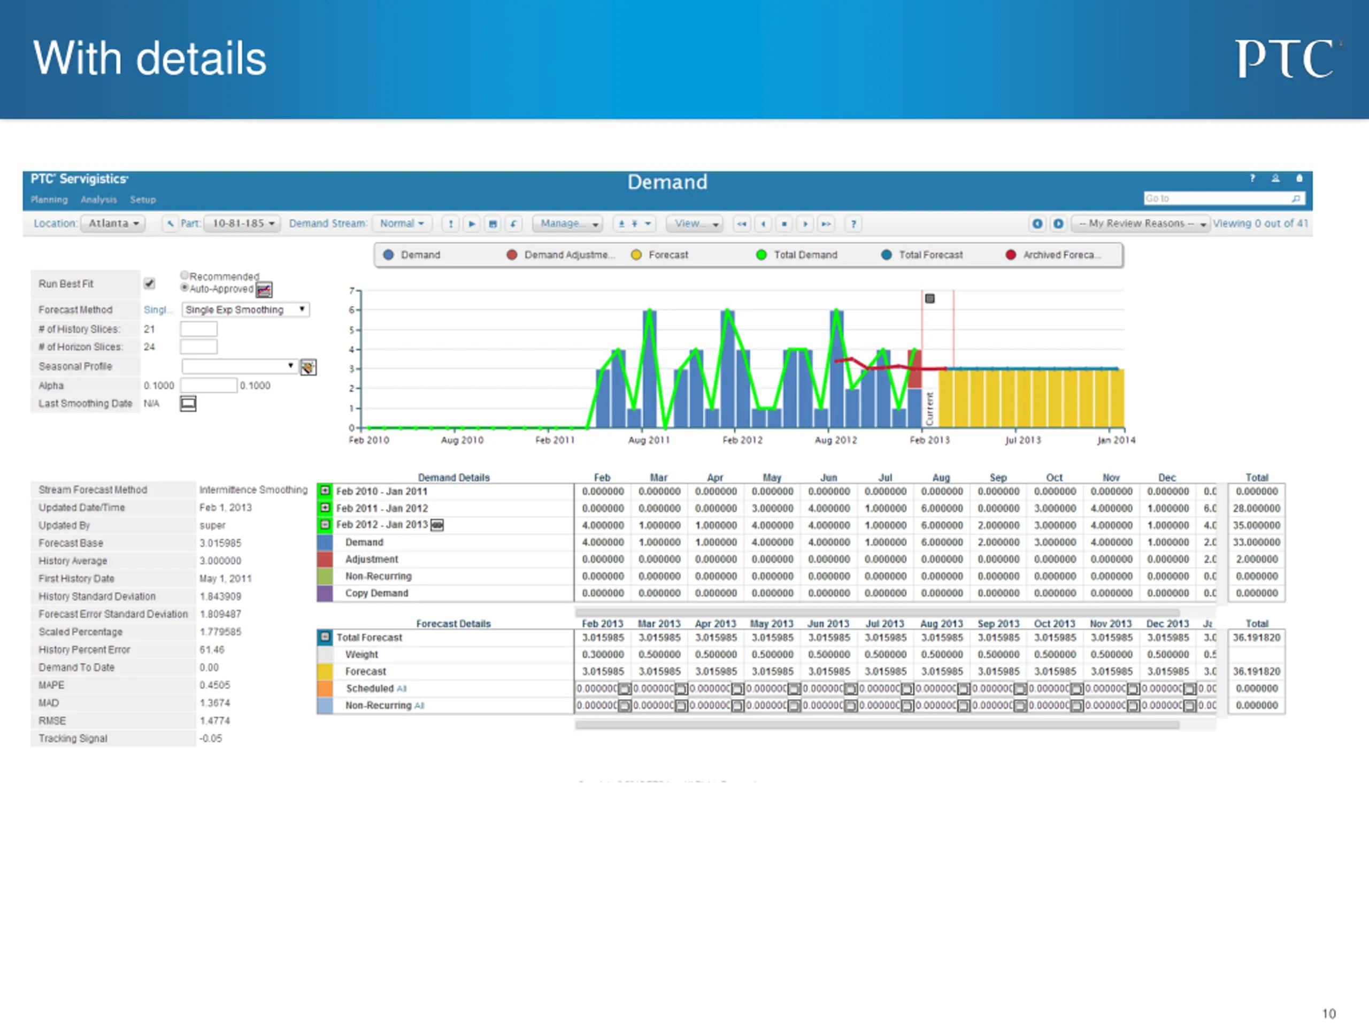Screen dimensions: 1369x1027
Task: Click the next review circle arrow icon
Action: [x=1058, y=224]
